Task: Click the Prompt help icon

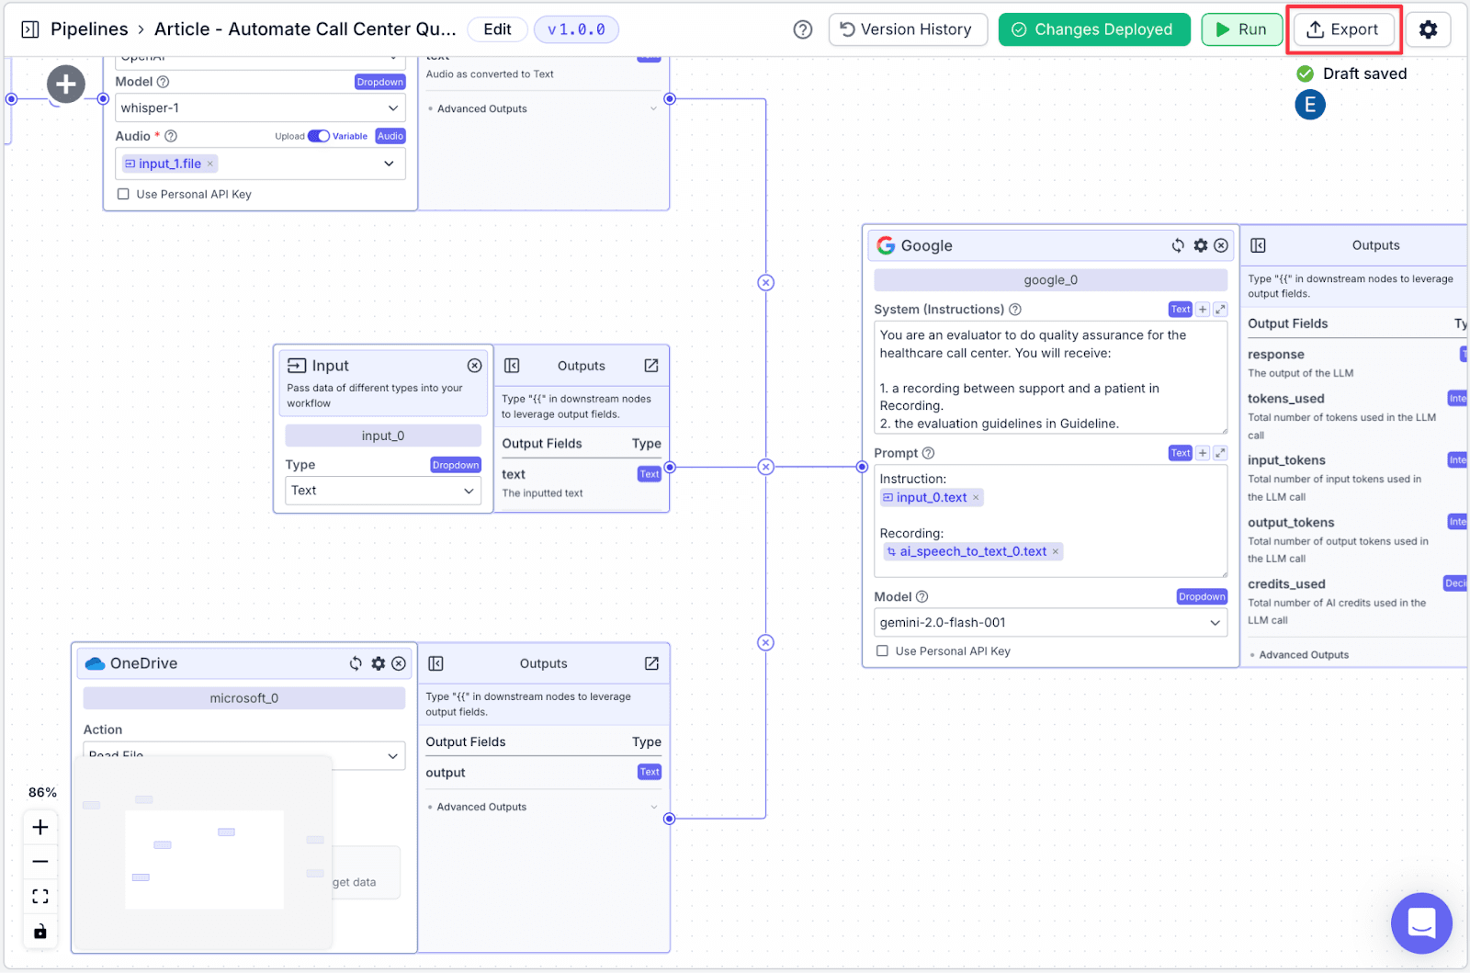Action: 928,453
